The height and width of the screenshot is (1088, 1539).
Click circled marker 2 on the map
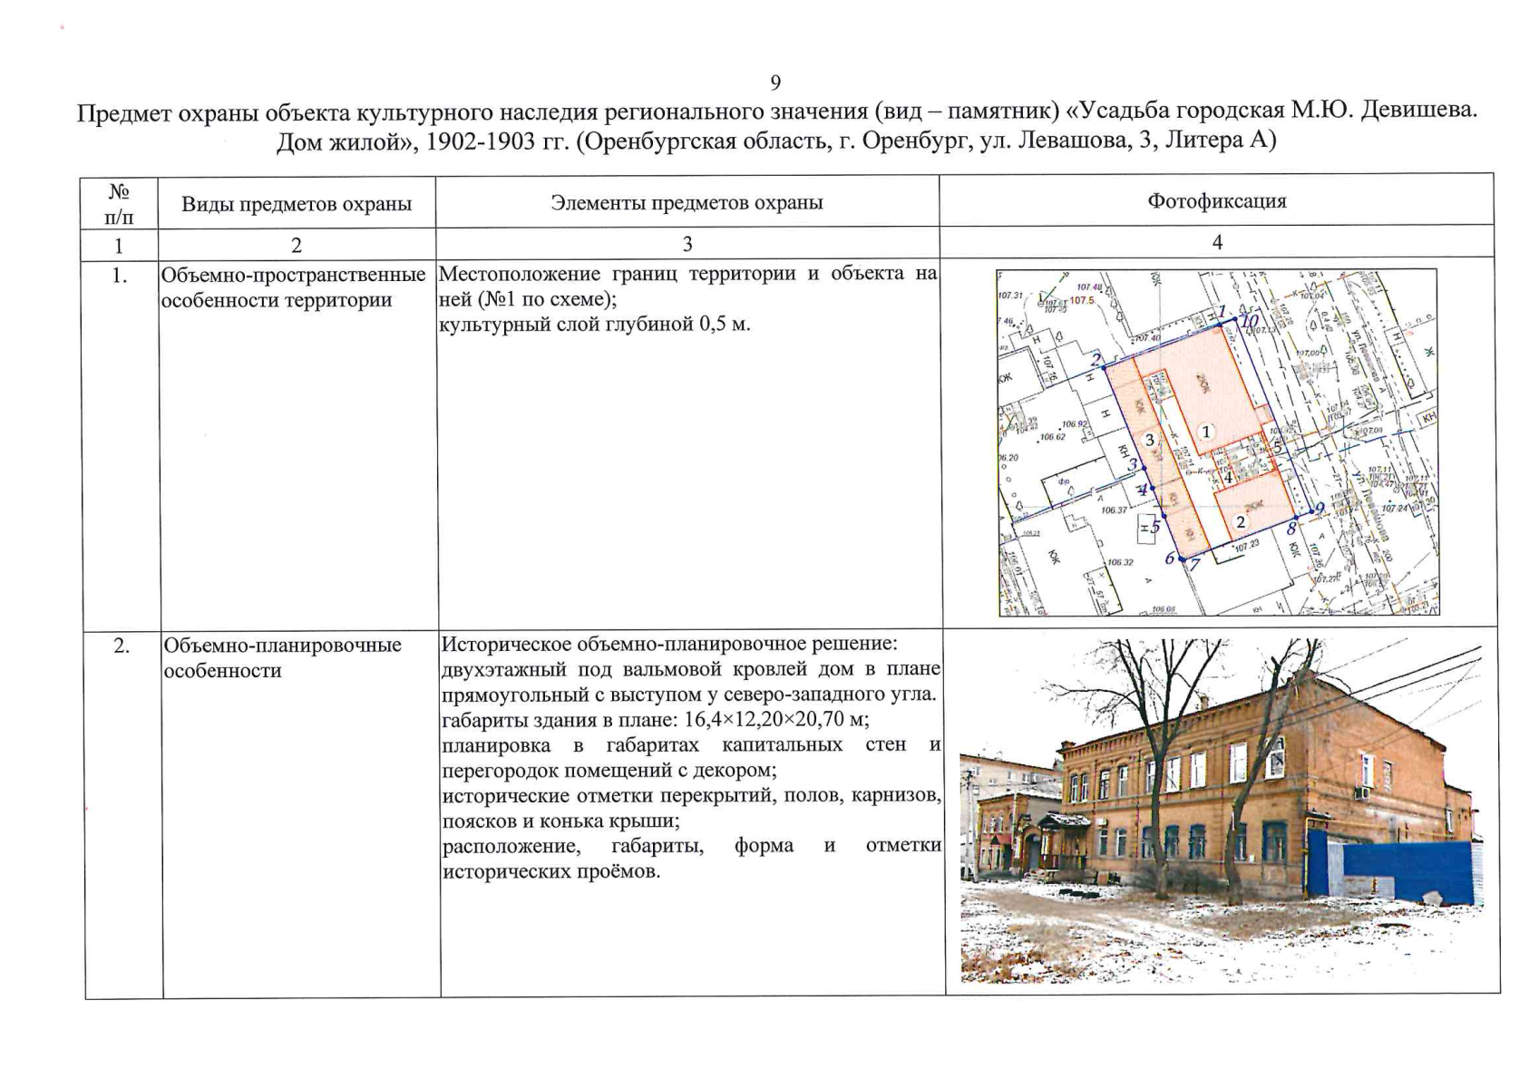[1241, 521]
